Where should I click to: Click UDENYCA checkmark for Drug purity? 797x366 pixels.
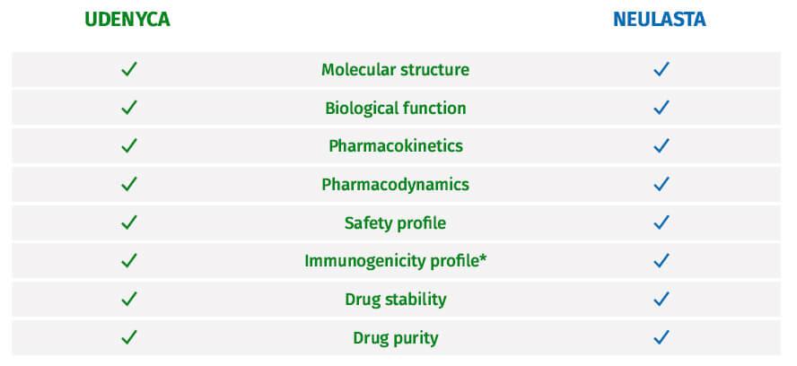128,337
